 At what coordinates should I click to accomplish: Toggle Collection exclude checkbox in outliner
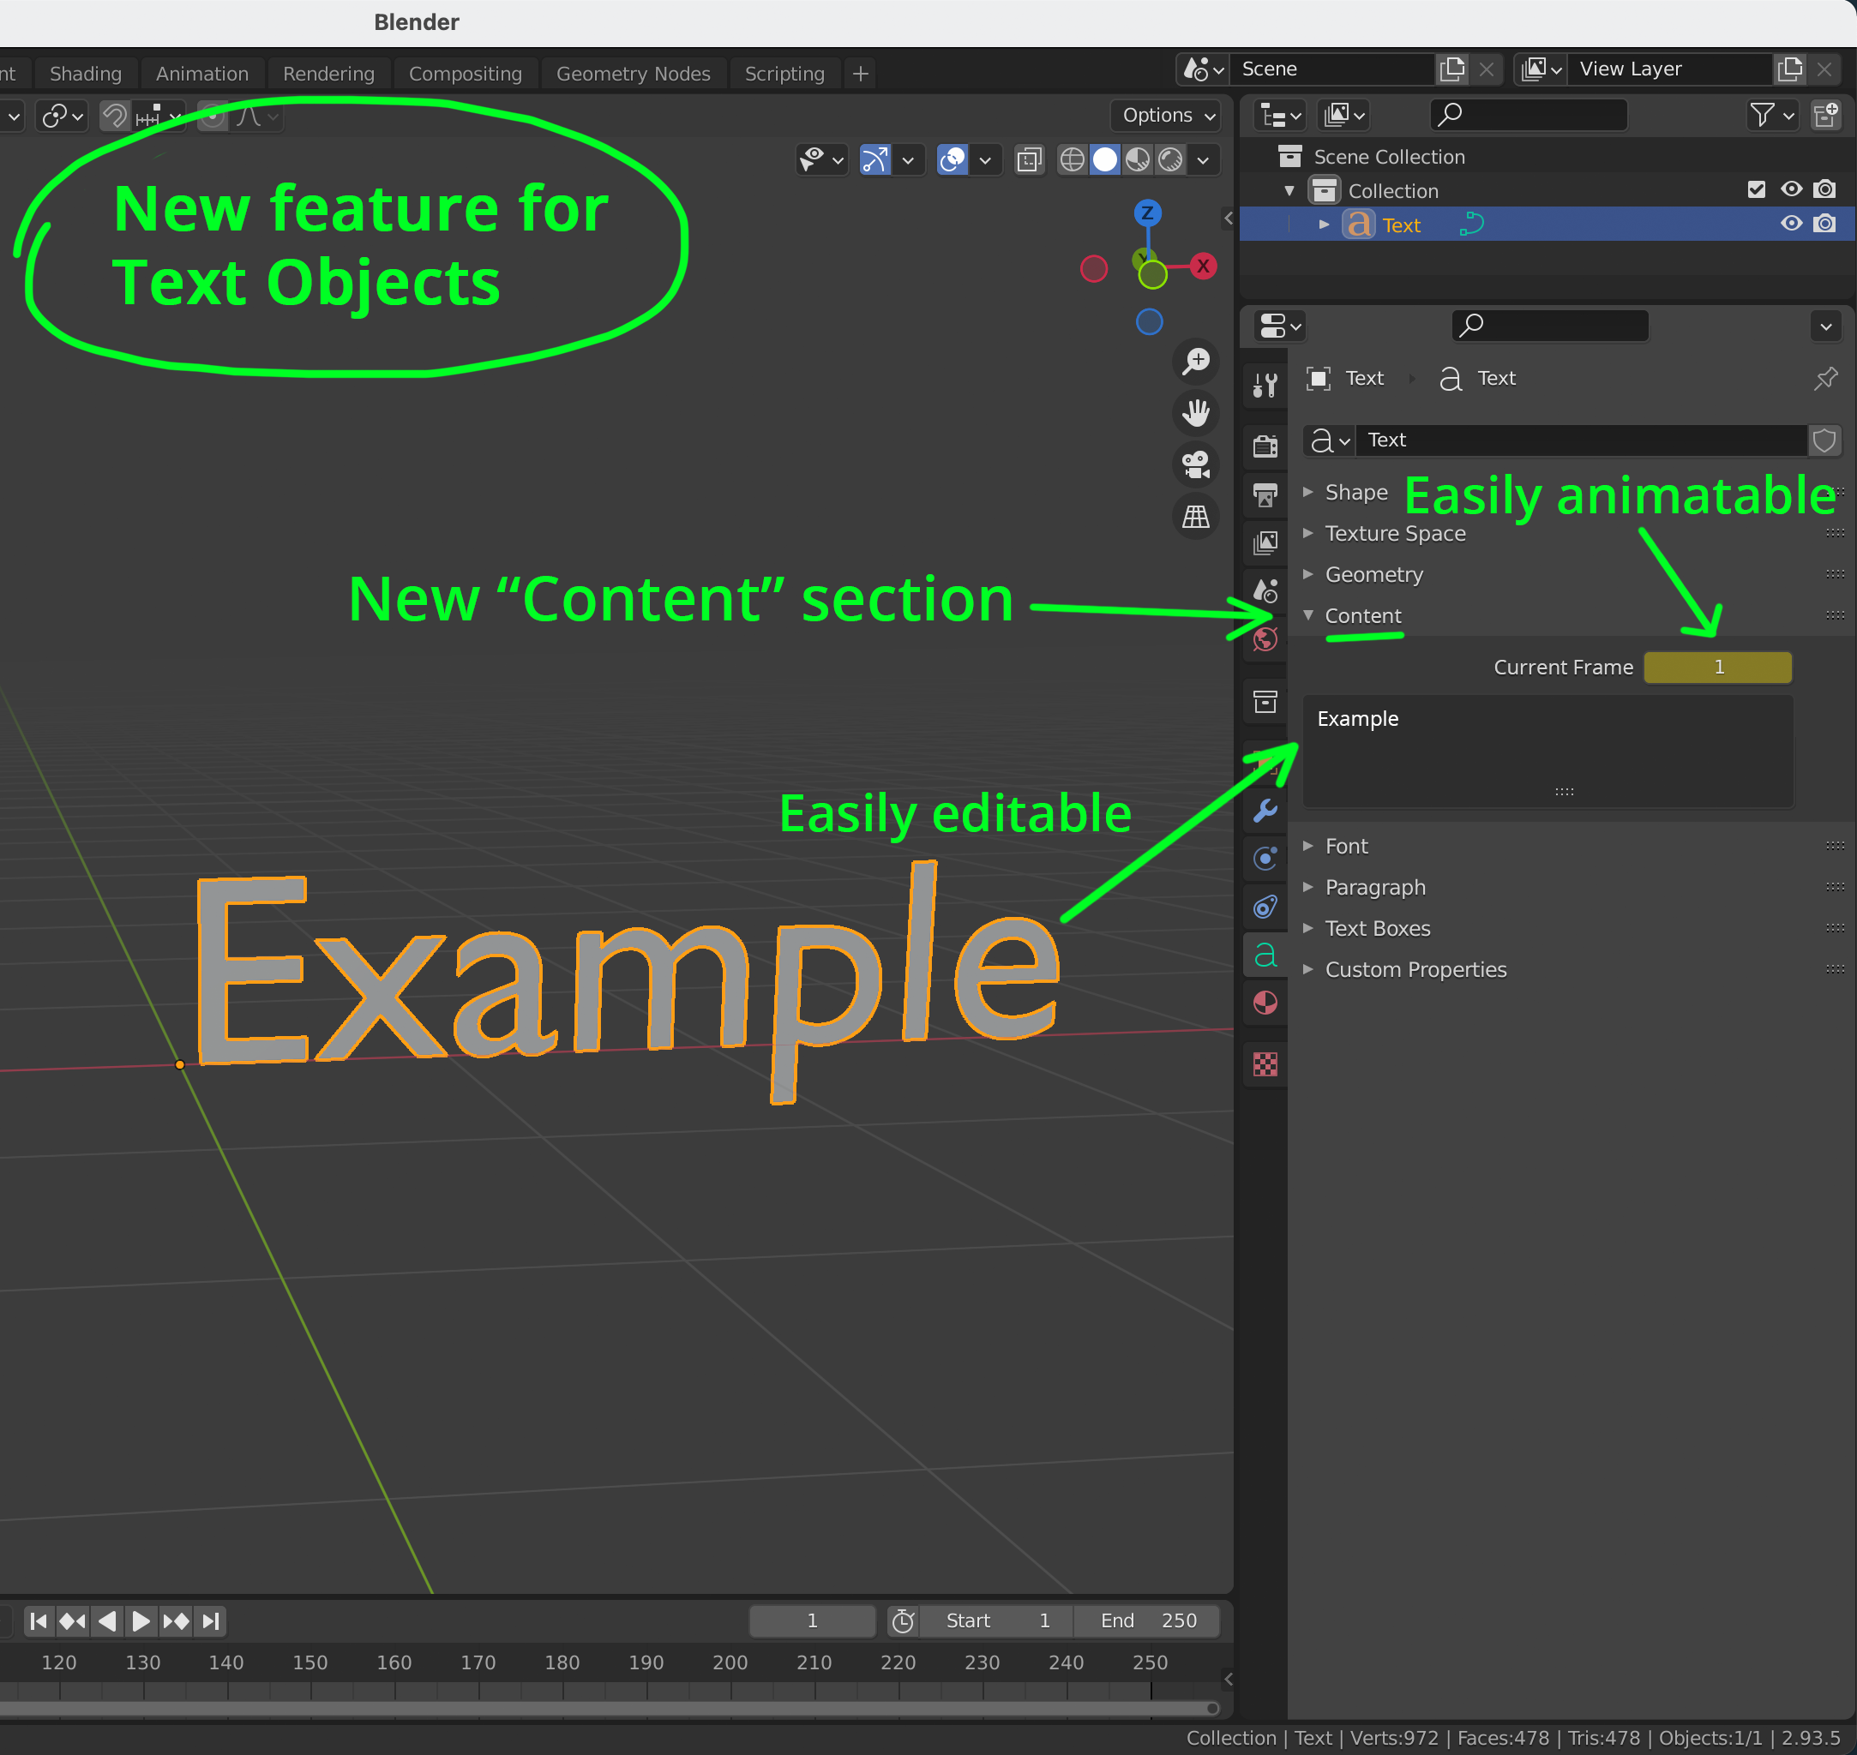(1757, 190)
